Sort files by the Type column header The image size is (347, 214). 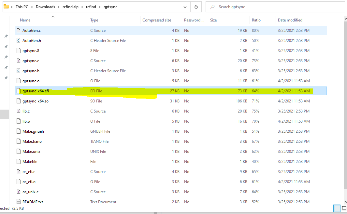pyautogui.click(x=94, y=20)
